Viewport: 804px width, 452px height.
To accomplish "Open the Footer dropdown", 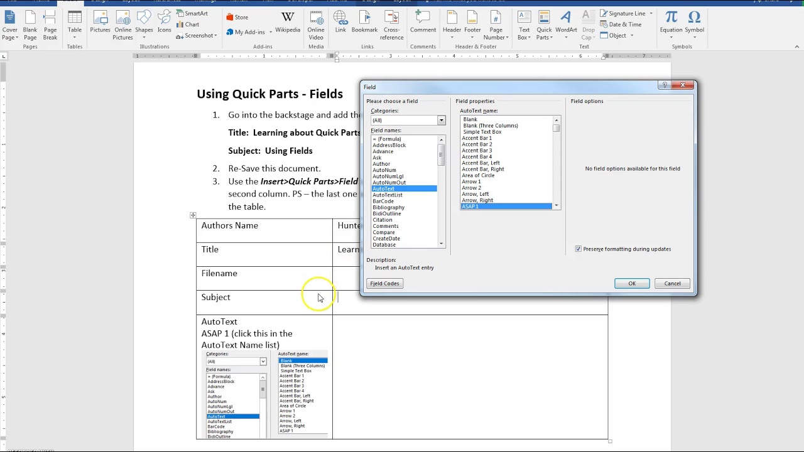I will point(472,26).
